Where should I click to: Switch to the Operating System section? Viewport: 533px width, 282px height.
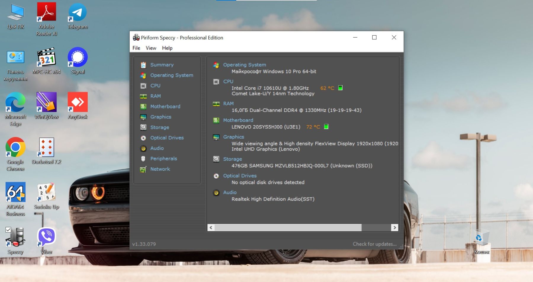(172, 75)
